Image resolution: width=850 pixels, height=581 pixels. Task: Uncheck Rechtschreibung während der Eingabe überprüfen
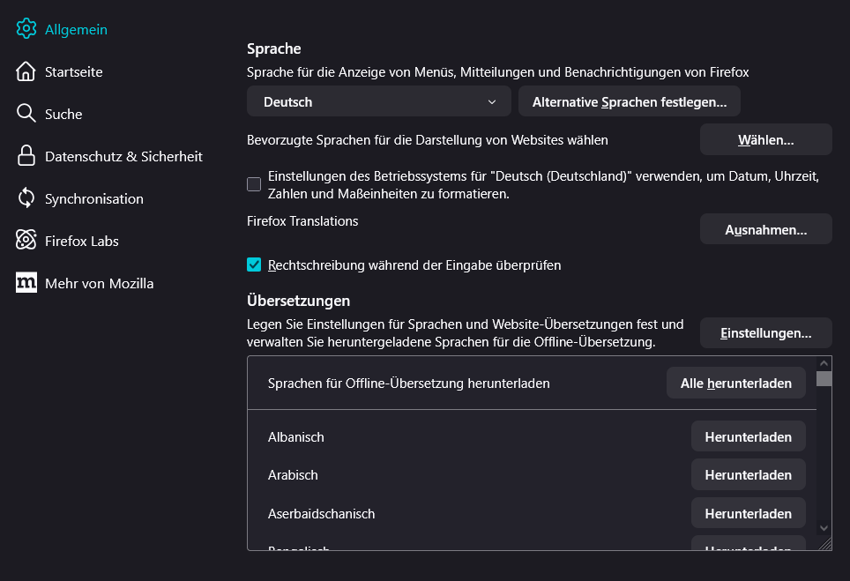click(254, 264)
